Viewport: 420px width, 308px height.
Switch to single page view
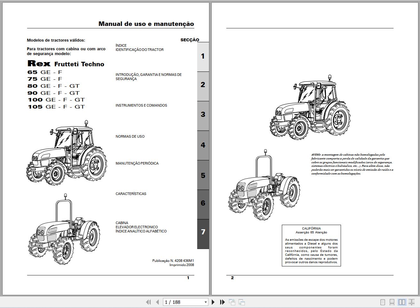click(383, 302)
